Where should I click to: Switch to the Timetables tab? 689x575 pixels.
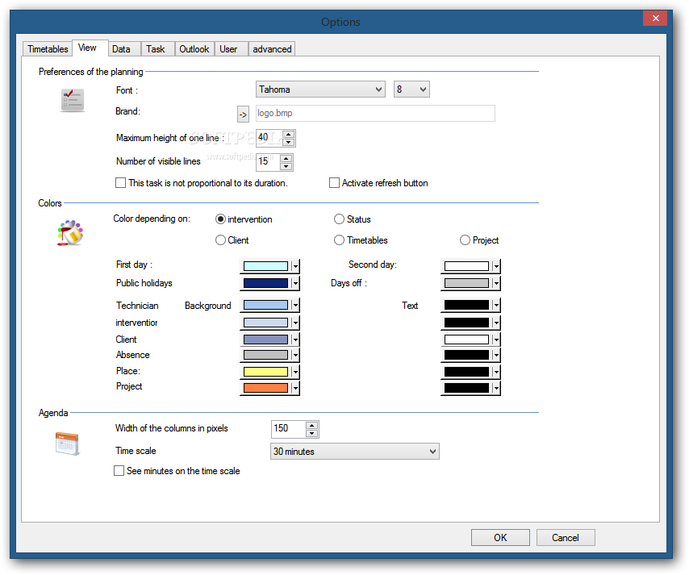coord(48,49)
